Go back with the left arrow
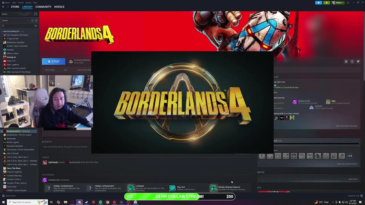365x205 pixels. (x=3, y=7)
